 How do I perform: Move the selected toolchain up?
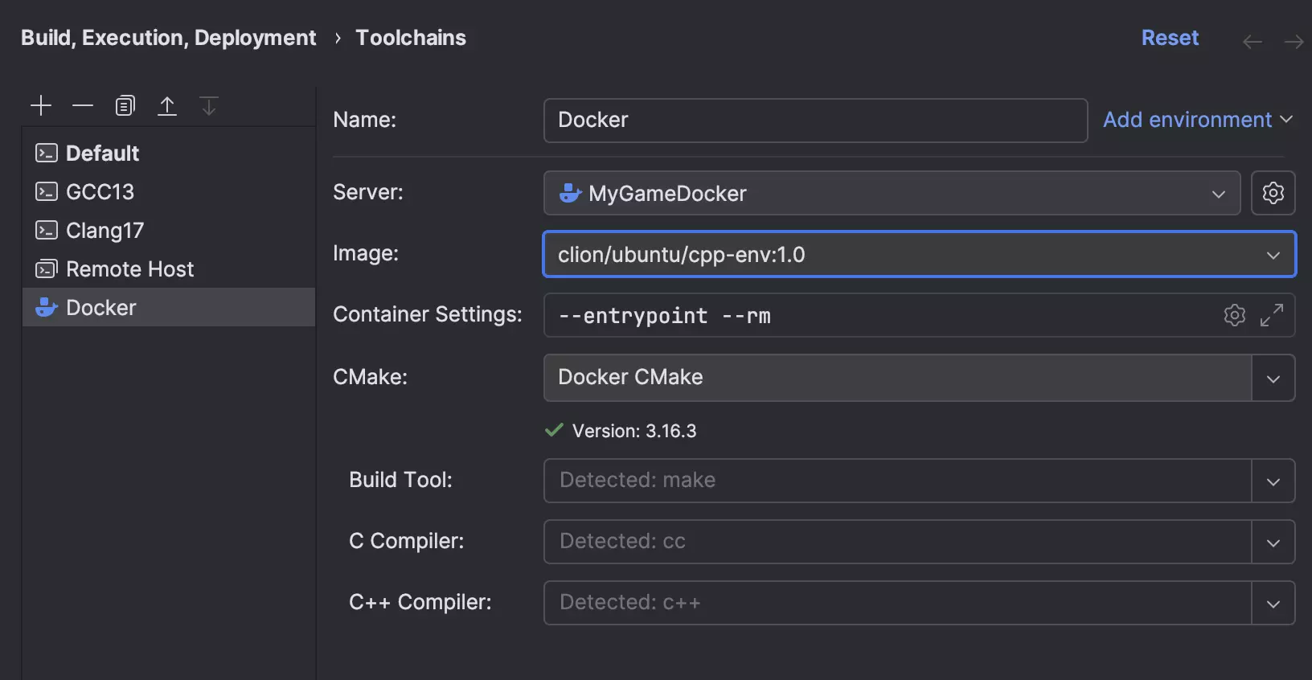coord(167,105)
